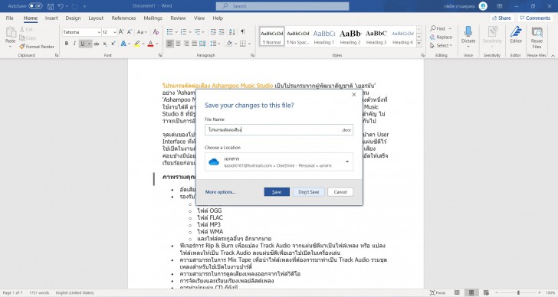Open the Review tab

click(x=178, y=18)
